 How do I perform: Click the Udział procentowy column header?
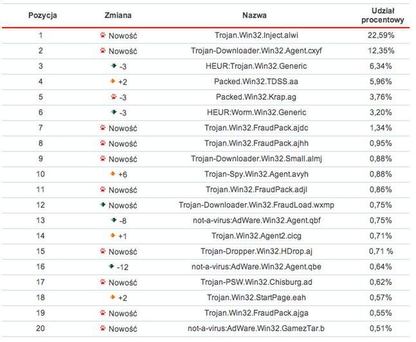[x=382, y=15]
